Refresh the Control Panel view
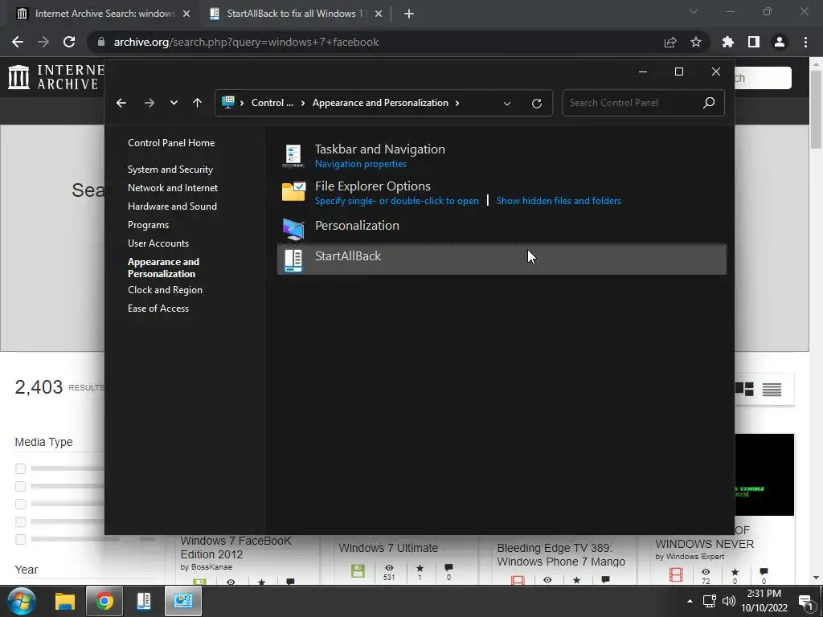 click(536, 104)
